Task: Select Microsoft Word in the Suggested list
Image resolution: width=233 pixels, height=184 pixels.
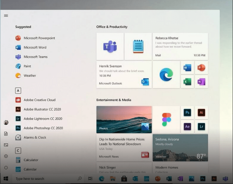Action: (x=35, y=47)
